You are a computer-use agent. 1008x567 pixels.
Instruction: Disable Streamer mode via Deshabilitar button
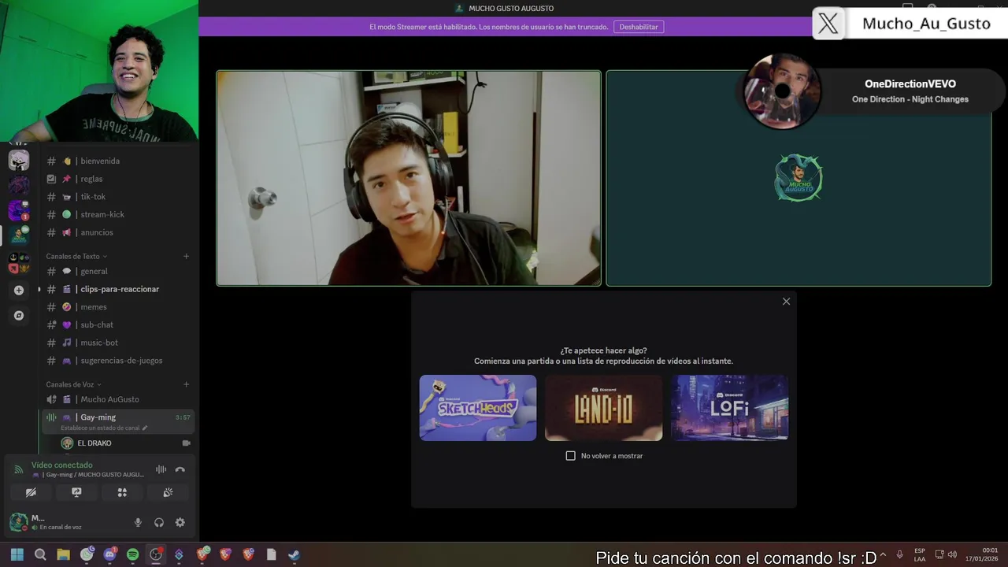point(639,27)
